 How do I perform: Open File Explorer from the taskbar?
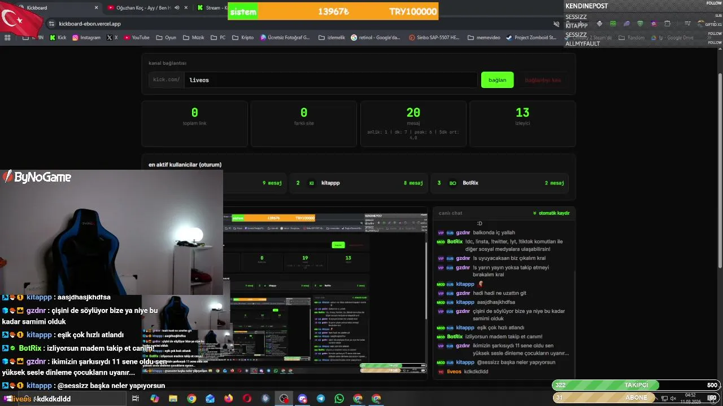173,399
